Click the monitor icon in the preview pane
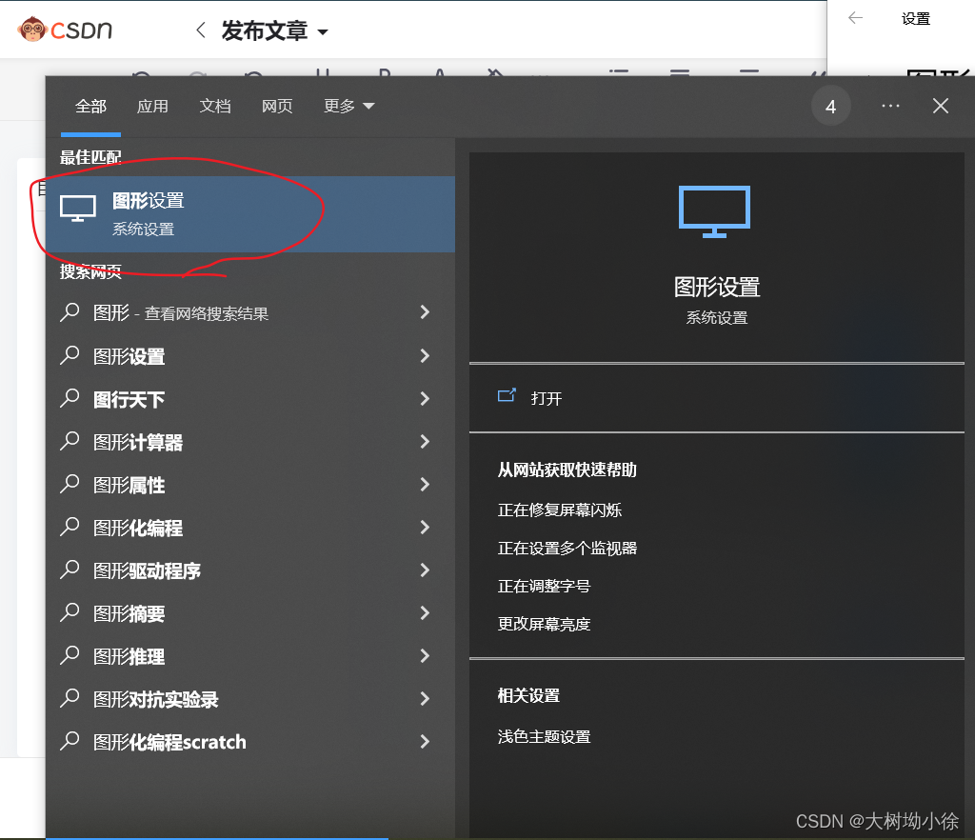Viewport: 975px width, 840px height. (x=714, y=211)
